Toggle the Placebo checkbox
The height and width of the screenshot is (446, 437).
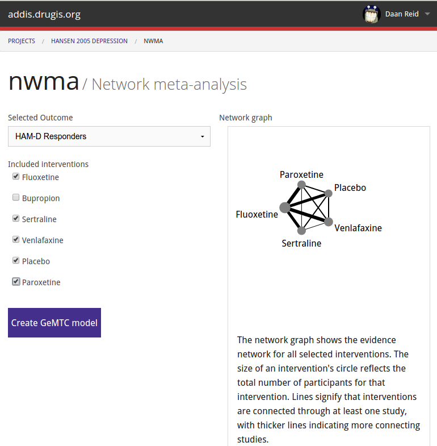click(x=16, y=261)
